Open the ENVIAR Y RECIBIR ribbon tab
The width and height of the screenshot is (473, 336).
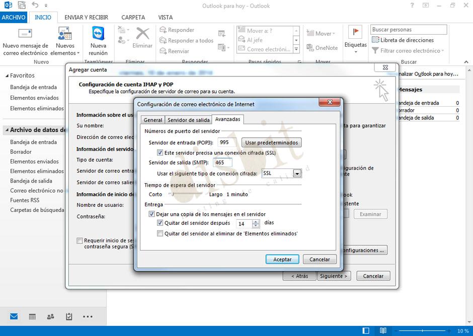(87, 17)
